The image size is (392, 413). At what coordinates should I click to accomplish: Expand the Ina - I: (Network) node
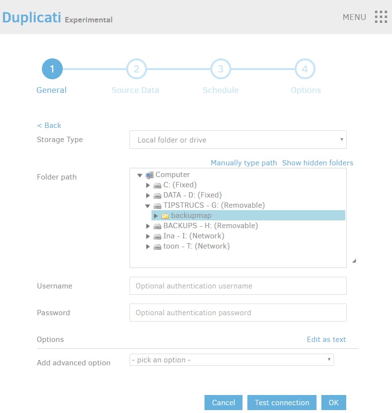148,236
